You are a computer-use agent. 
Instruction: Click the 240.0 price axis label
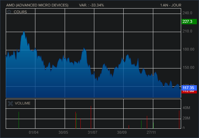(x=187, y=13)
